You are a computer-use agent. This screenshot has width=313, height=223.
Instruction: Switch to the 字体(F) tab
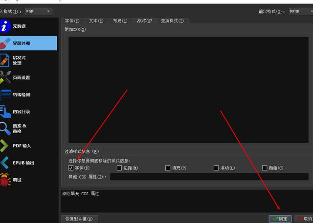pos(72,20)
